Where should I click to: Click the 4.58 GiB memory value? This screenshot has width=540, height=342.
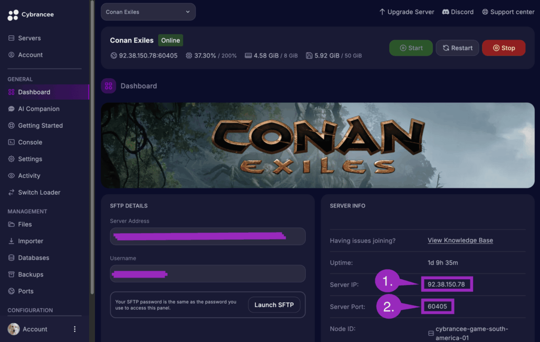click(266, 55)
